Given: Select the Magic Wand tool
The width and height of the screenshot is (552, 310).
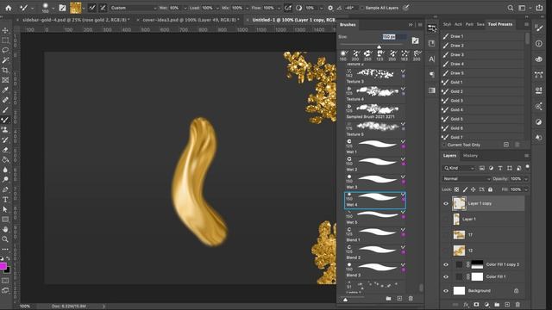Looking at the screenshot, I should click(x=5, y=60).
